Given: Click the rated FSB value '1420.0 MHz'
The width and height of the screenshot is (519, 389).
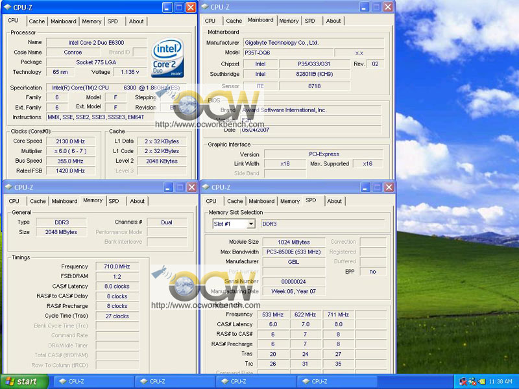Looking at the screenshot, I should pyautogui.click(x=71, y=171).
